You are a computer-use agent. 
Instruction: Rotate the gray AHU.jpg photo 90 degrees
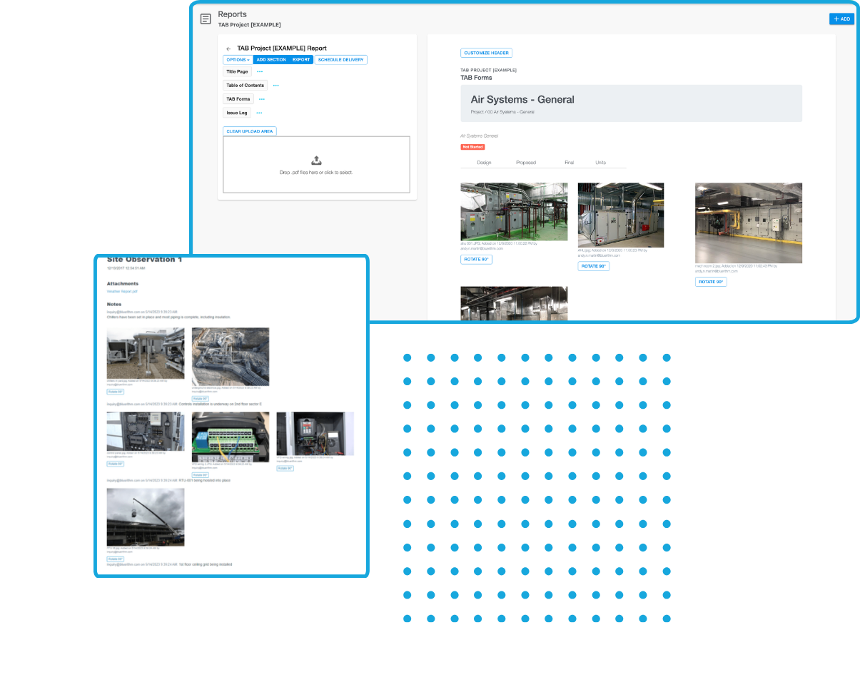click(x=594, y=266)
